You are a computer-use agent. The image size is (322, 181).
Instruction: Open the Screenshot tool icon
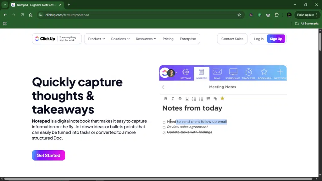click(x=233, y=74)
